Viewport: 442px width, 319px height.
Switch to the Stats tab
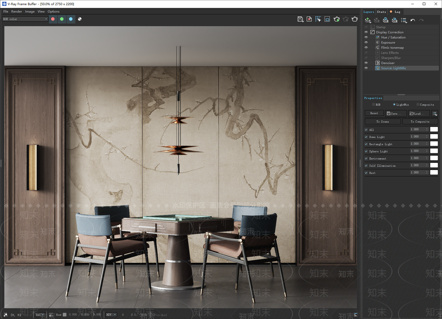click(x=381, y=12)
